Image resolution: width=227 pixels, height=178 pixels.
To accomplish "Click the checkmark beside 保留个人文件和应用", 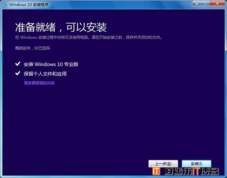I will 18,73.
